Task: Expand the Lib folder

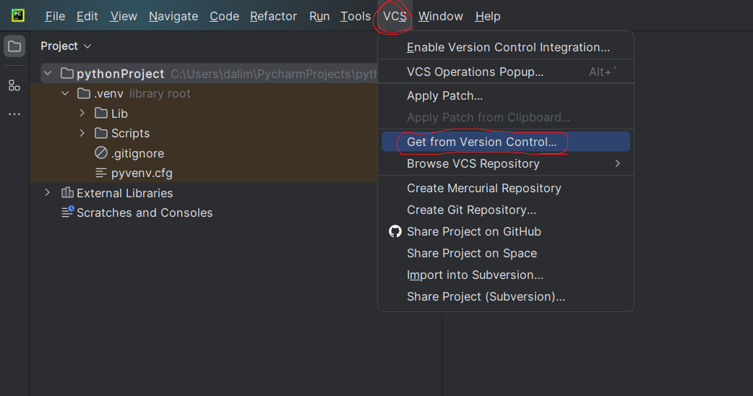Action: coord(82,113)
